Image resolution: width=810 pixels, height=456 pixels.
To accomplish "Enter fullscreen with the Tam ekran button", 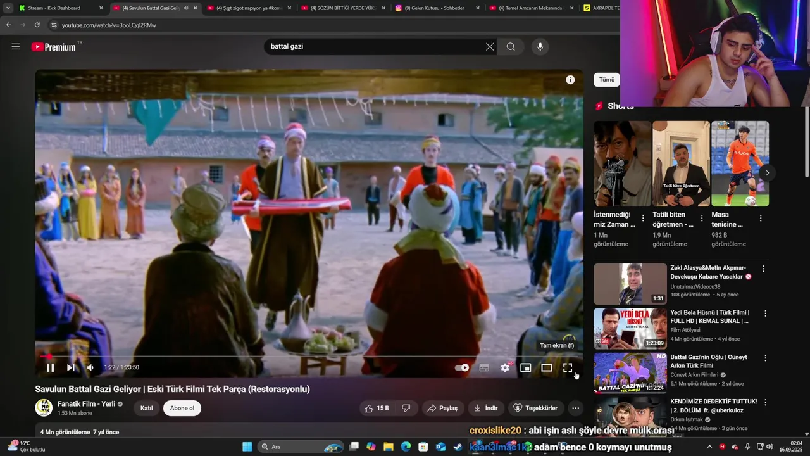I will click(x=568, y=367).
